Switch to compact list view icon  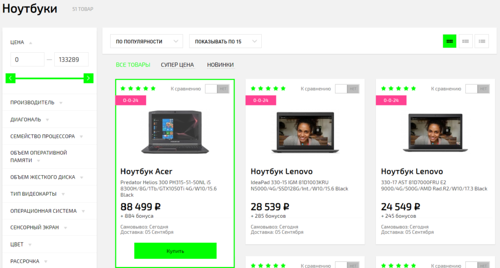481,41
